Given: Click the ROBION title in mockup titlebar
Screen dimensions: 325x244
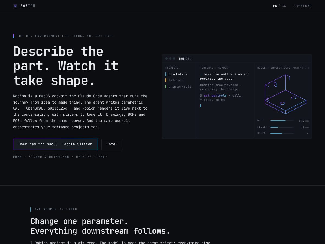Looking at the screenshot, I should [185, 59].
